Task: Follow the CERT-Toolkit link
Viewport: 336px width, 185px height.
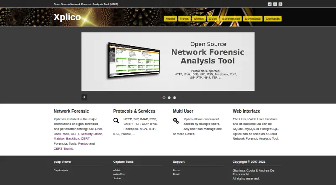Action: (63, 148)
